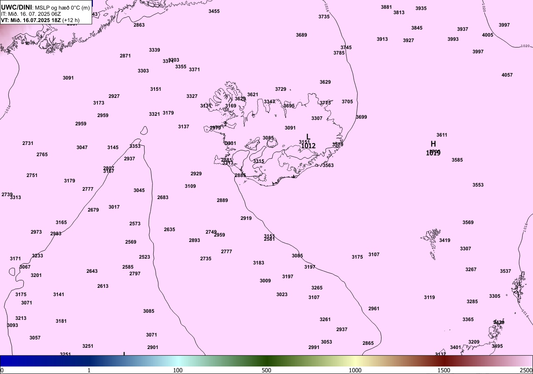Viewport: 533px width, 374px height.
Task: Click the freezing level value 4057
Action: pos(507,75)
